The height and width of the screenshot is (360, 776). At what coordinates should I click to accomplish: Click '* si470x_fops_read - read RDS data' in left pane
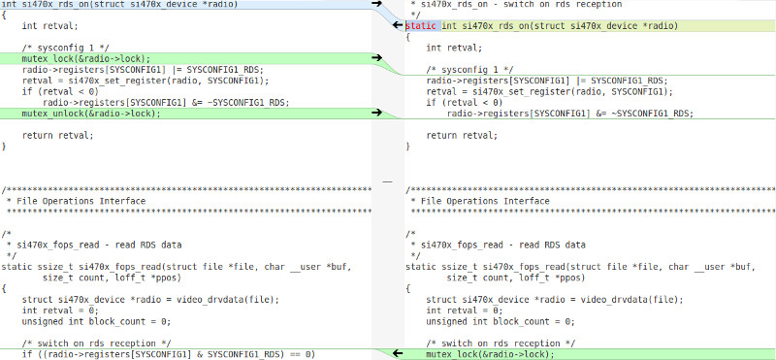94,245
